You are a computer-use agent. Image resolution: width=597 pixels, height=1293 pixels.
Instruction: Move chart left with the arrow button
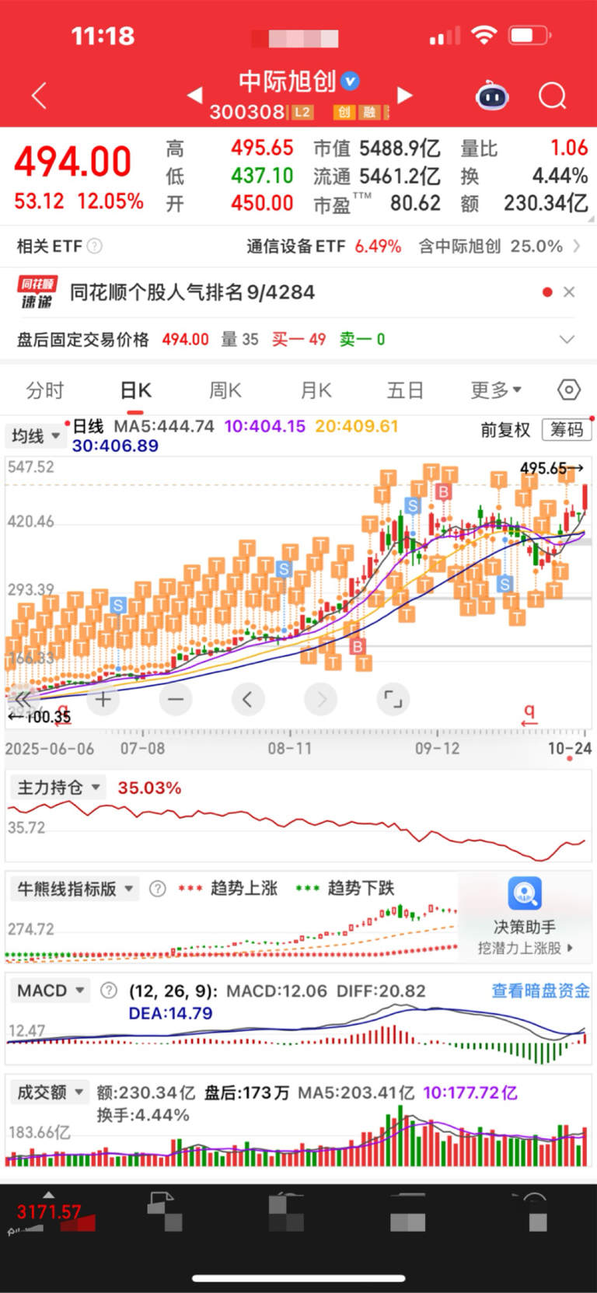click(248, 700)
